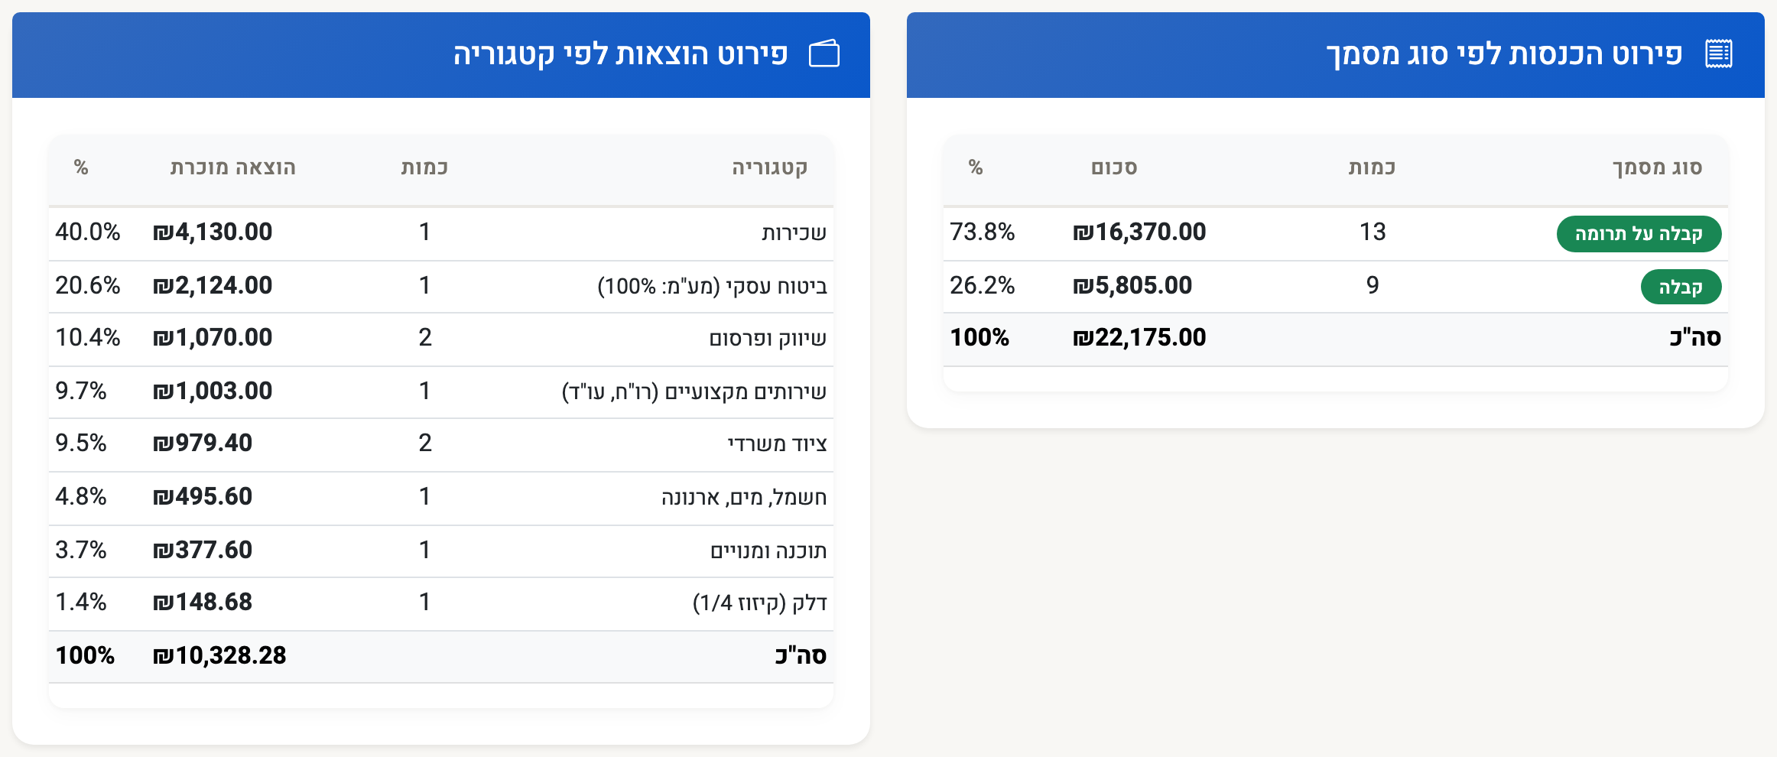Click the receipt icon in income breakdown header
Viewport: 1777px width, 757px height.
pyautogui.click(x=1719, y=54)
